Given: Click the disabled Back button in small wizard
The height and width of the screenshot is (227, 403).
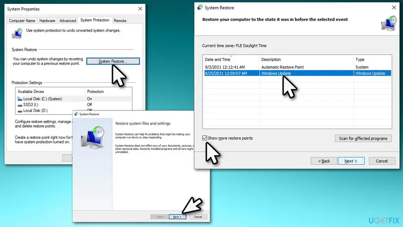Looking at the screenshot, I should click(159, 217).
